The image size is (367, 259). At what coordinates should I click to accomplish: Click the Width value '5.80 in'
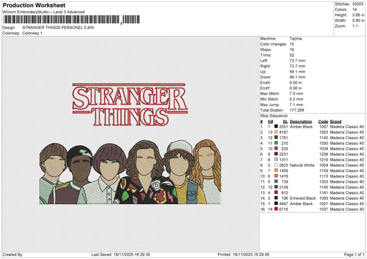[x=358, y=21]
